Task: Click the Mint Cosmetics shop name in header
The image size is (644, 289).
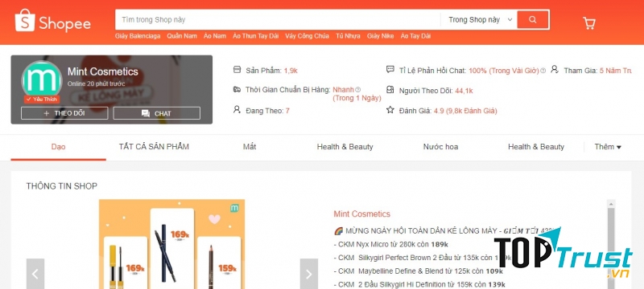Action: [x=103, y=71]
